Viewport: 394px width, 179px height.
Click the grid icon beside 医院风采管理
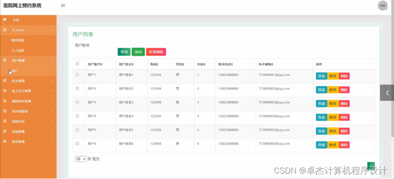(x=4, y=101)
